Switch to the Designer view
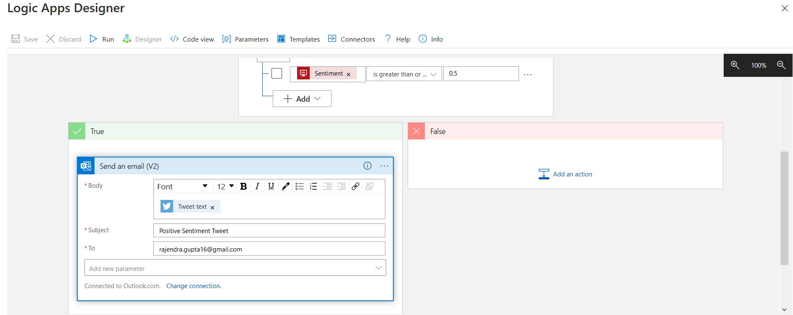Viewport: 793px width, 315px height. [142, 39]
